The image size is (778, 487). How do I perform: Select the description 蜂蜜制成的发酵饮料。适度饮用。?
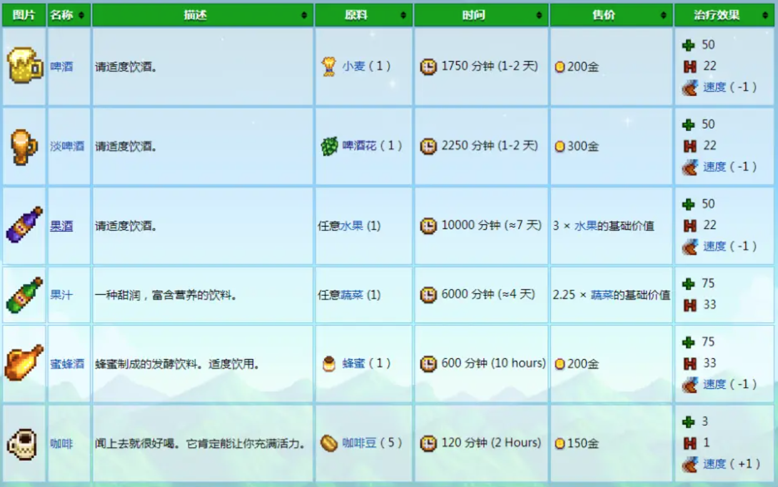178,363
